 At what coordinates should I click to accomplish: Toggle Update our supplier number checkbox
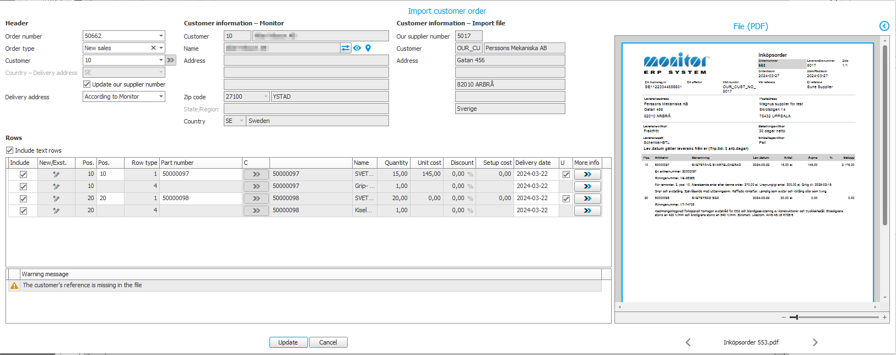87,84
